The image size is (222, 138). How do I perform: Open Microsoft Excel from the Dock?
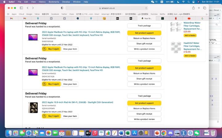(x=128, y=133)
